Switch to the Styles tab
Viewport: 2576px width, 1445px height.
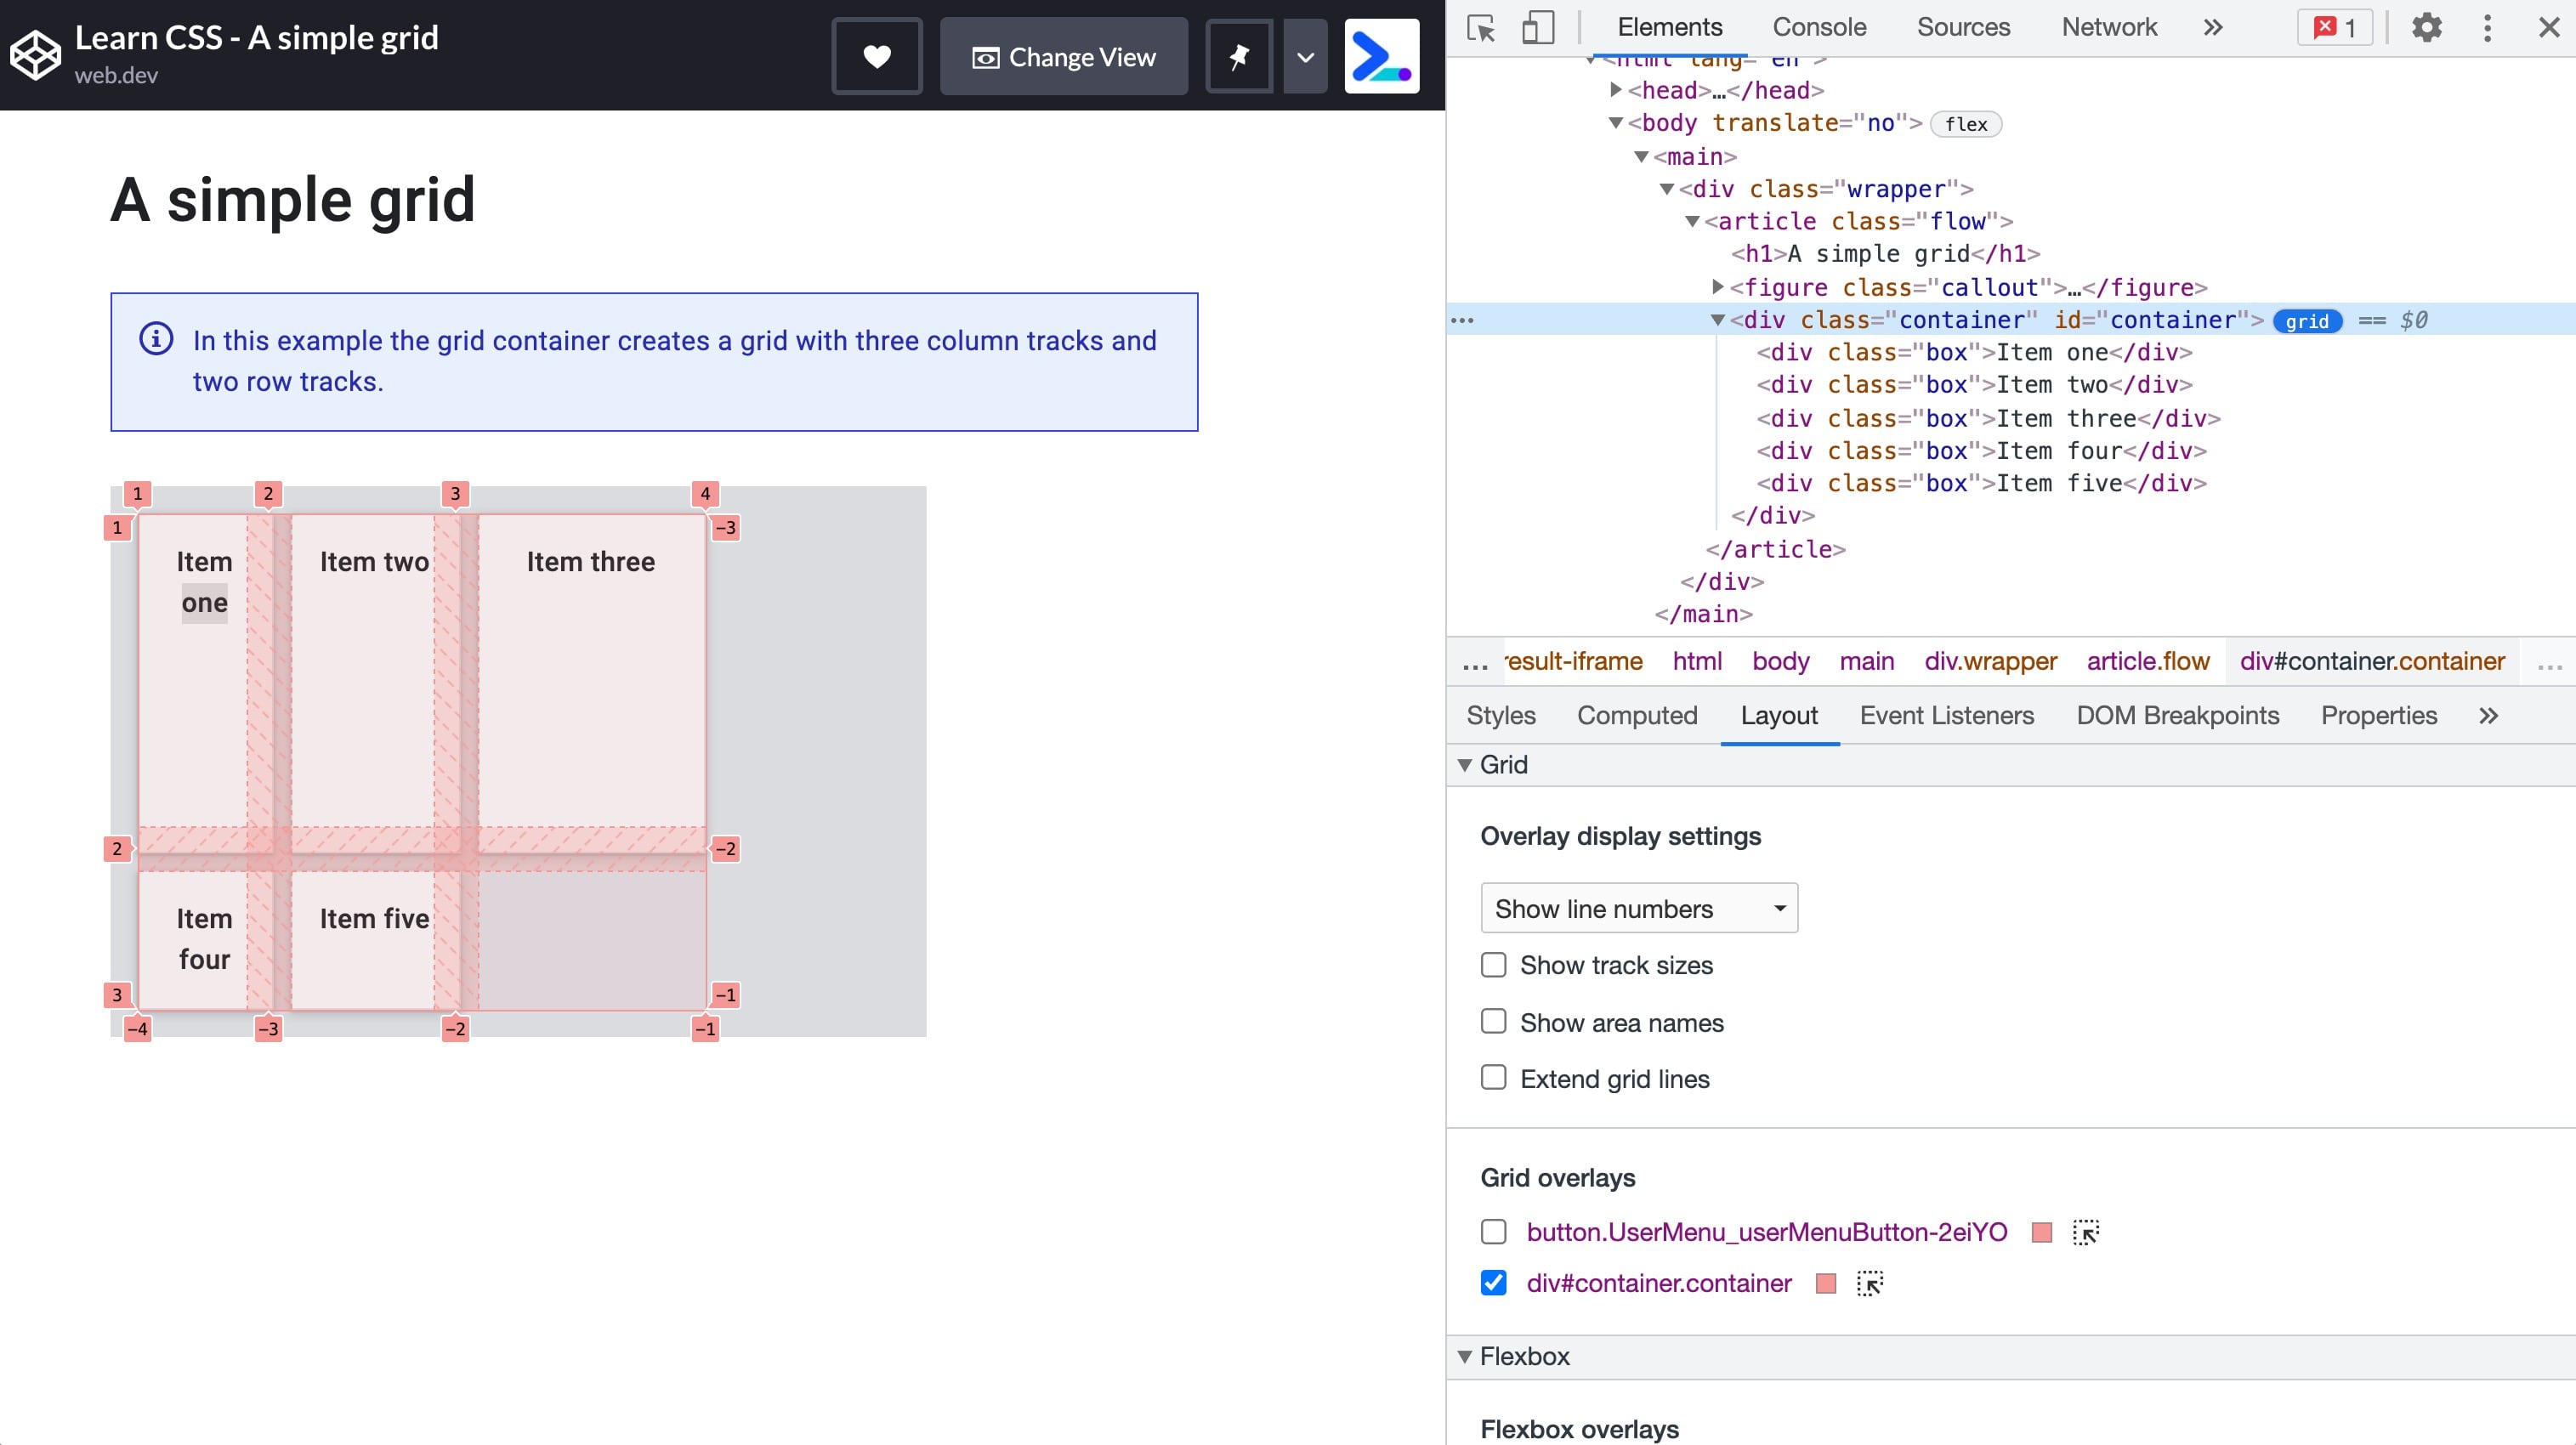[1504, 715]
